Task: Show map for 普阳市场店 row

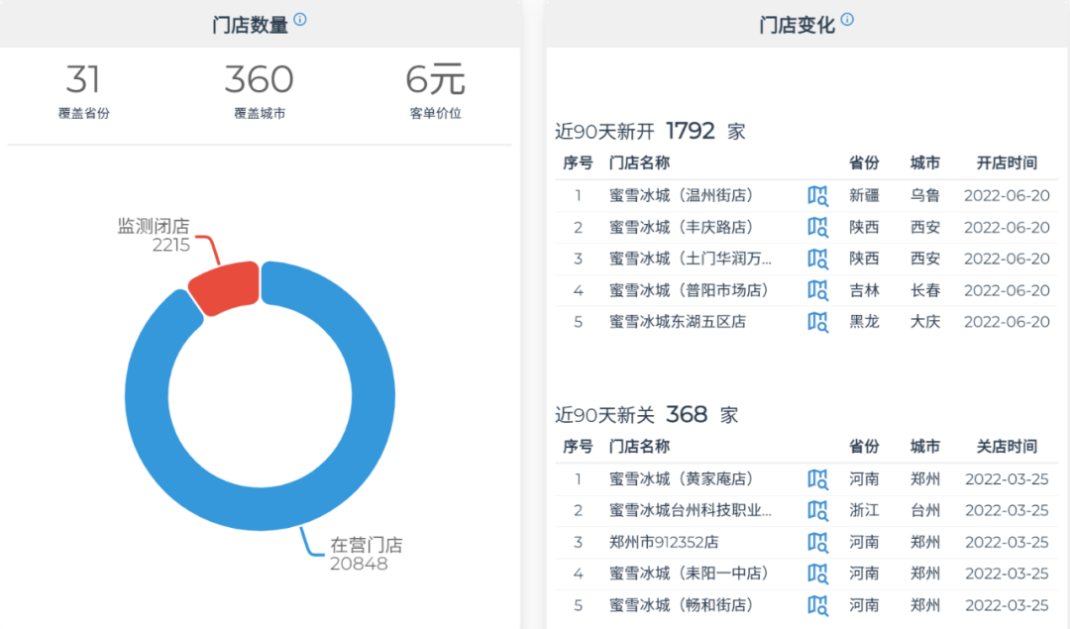Action: (817, 290)
